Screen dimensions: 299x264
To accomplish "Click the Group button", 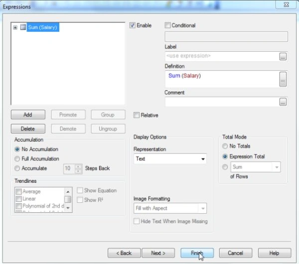I will (x=108, y=115).
